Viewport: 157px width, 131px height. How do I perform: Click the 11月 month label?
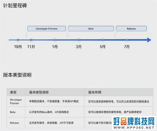tap(31, 47)
